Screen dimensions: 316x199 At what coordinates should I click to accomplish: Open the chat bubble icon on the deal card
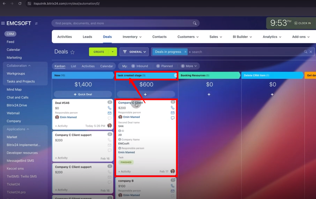click(172, 118)
